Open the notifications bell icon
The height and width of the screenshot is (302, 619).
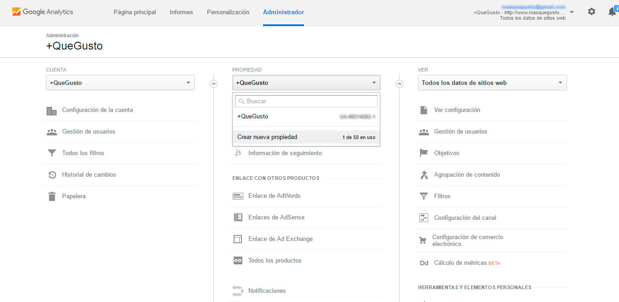612,12
